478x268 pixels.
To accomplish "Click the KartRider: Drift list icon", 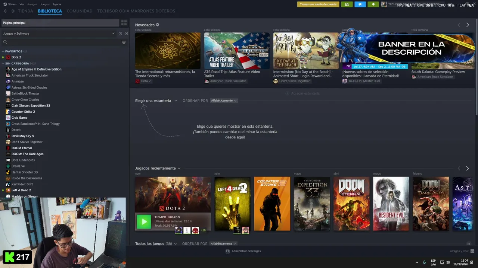I will [x=8, y=184].
